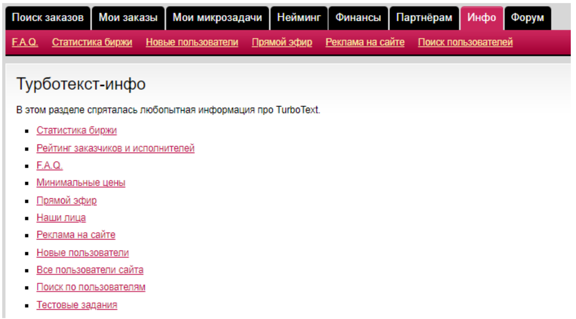Open Реклама на сайте in the red submenu bar

pos(365,42)
